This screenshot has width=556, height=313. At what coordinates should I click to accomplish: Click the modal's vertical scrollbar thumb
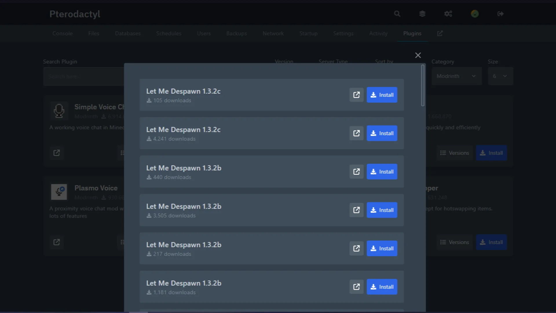tap(423, 85)
